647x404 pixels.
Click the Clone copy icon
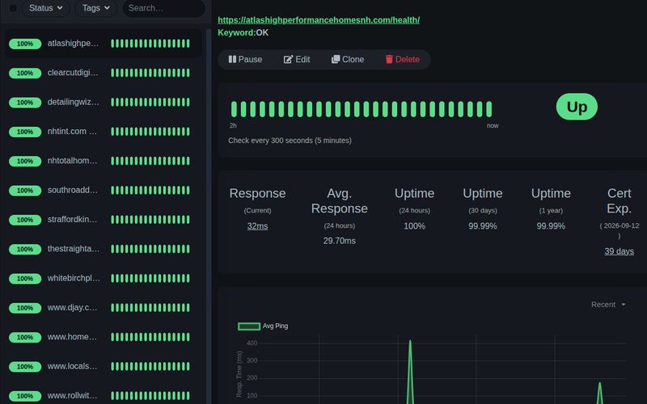point(336,59)
